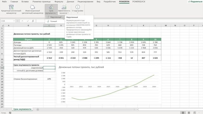Click the Период table header cell
Viewport: 203px width, 114px height.
click(28, 39)
